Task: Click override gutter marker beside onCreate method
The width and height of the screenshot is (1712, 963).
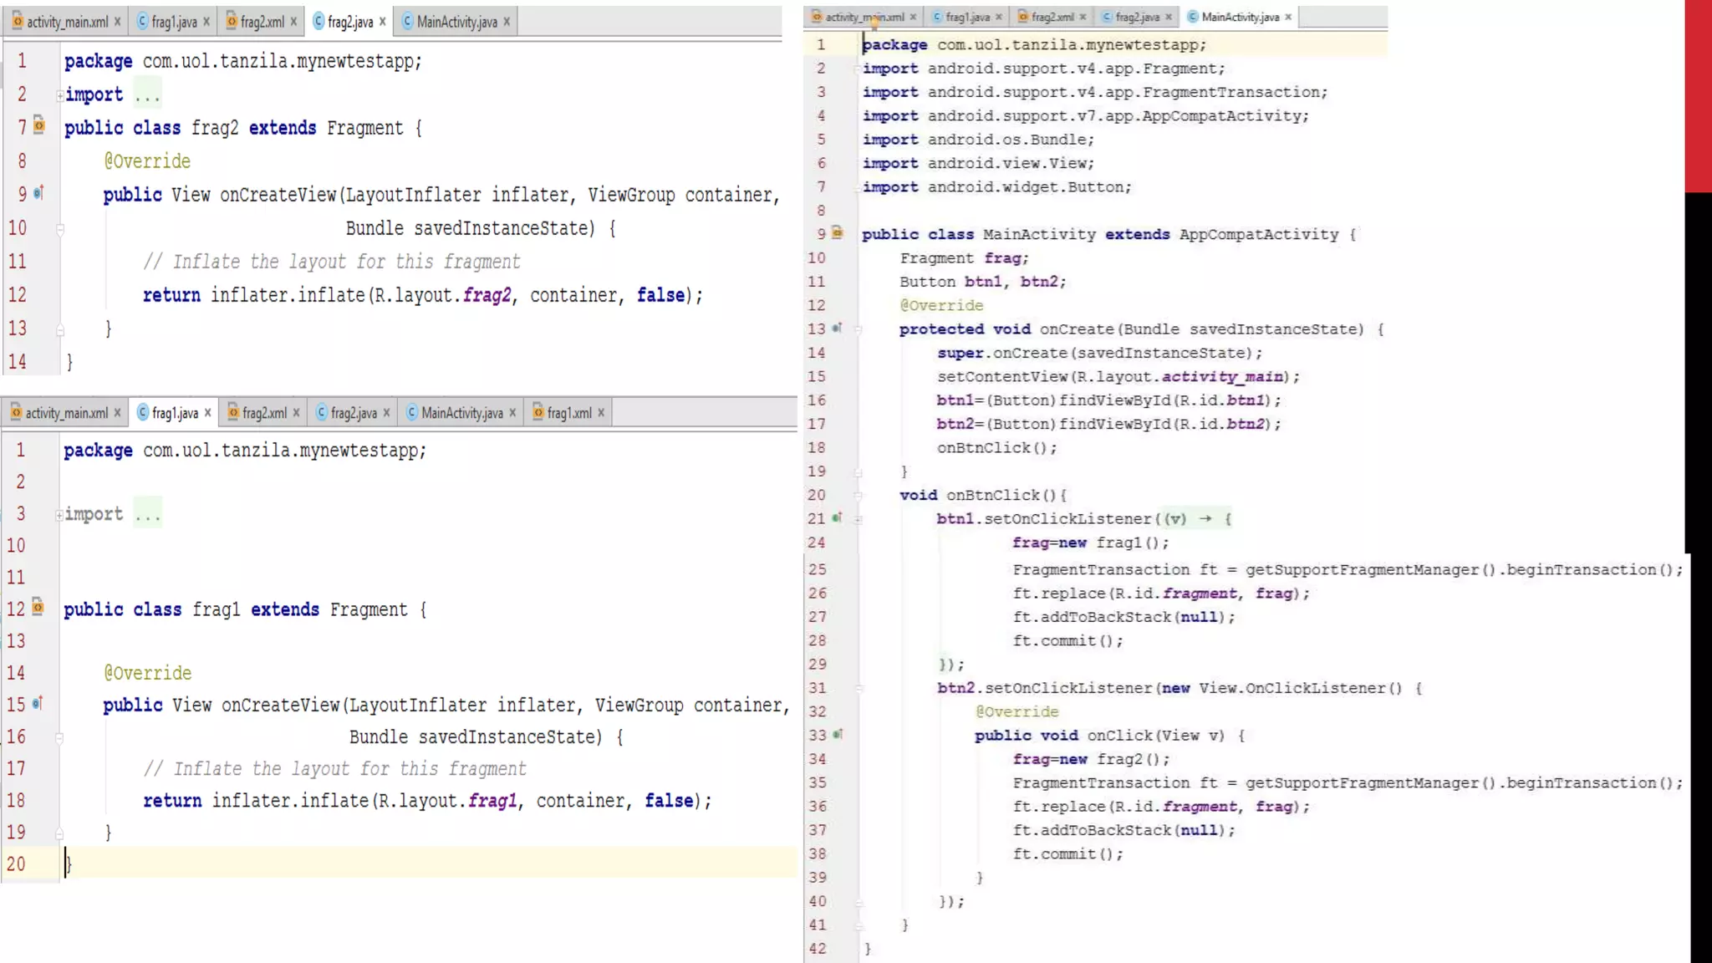Action: (837, 328)
